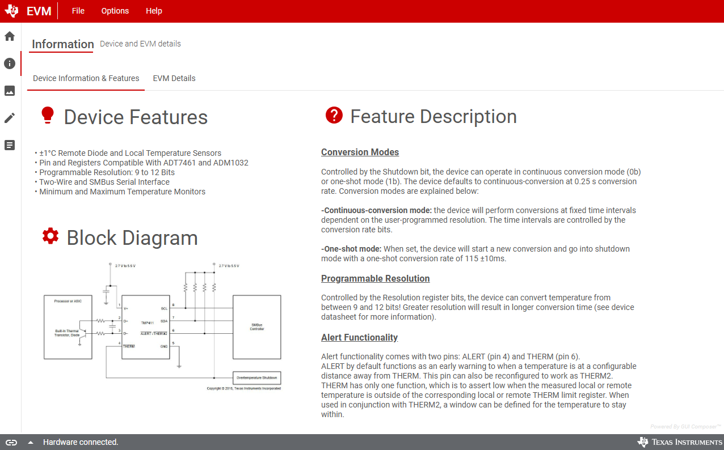Click the red question mark icon
This screenshot has width=724, height=450.
334,115
